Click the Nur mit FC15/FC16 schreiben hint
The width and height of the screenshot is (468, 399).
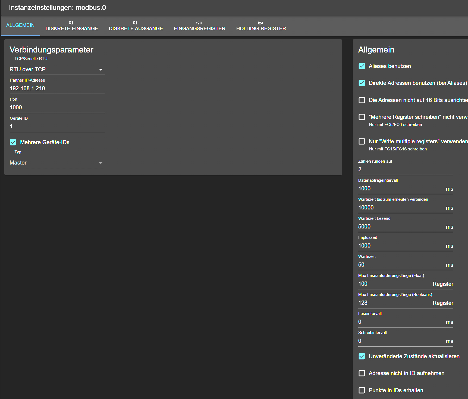(x=398, y=149)
